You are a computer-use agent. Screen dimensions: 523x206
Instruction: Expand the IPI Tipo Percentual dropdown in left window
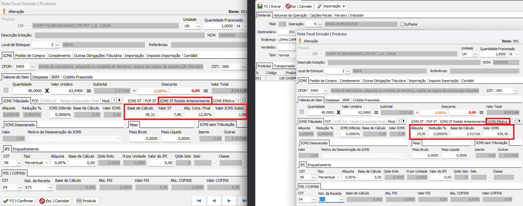47,163
